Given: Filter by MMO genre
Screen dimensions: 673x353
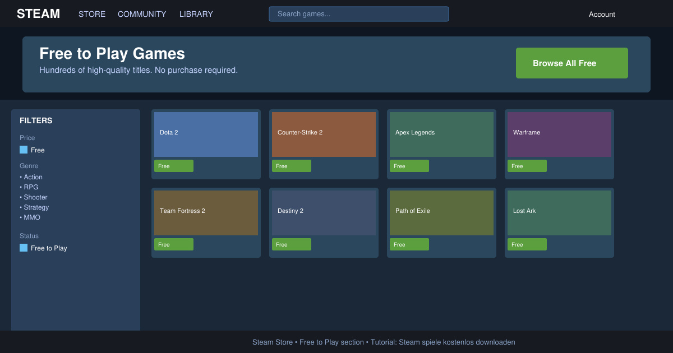Looking at the screenshot, I should point(30,217).
